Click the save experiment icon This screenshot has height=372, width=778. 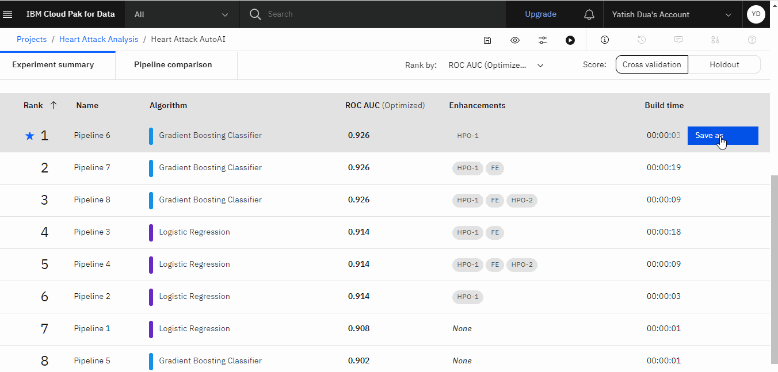[x=487, y=40]
